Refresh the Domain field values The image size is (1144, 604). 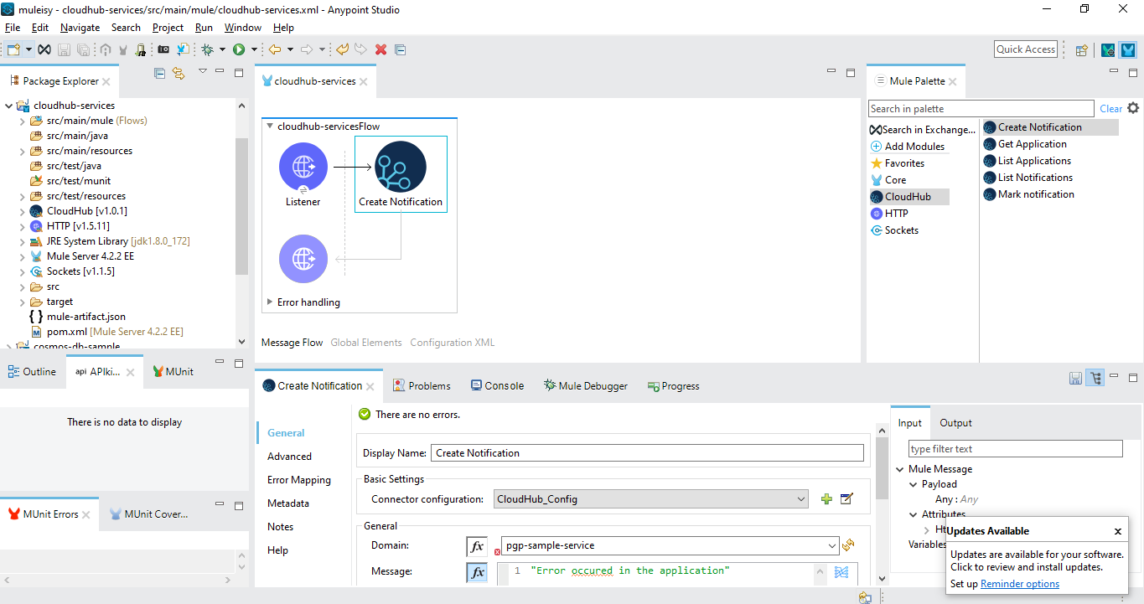coord(848,545)
